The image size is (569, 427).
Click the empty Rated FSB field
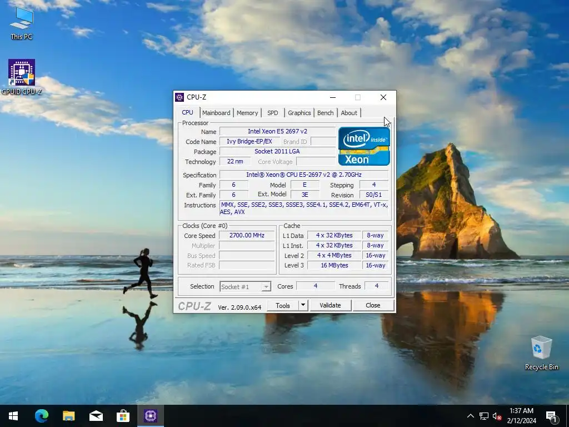click(x=247, y=265)
